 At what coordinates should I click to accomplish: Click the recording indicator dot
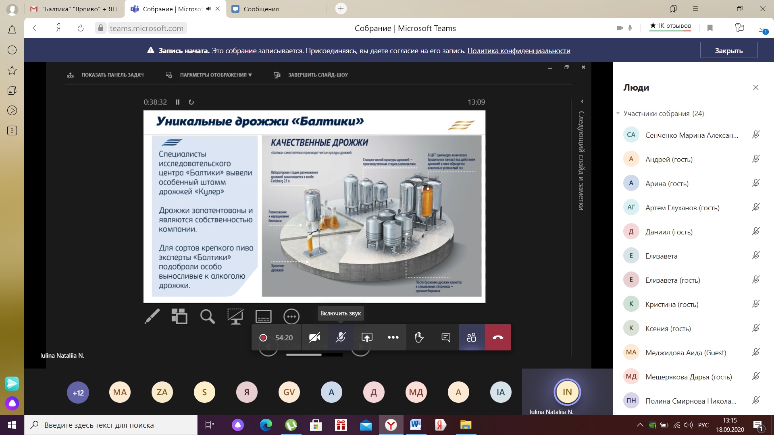pos(263,338)
